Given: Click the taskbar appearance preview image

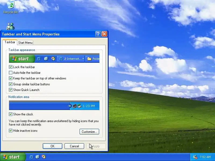Looking at the screenshot, I should click(54, 58).
